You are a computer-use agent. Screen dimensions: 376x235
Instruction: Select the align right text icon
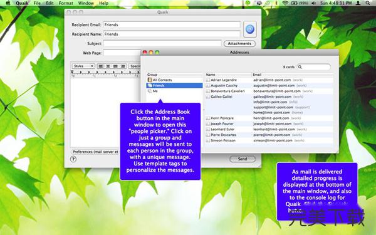(123, 66)
